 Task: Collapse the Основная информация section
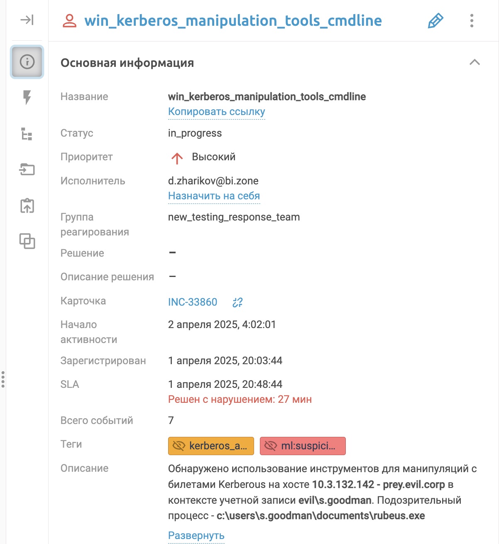click(x=475, y=62)
